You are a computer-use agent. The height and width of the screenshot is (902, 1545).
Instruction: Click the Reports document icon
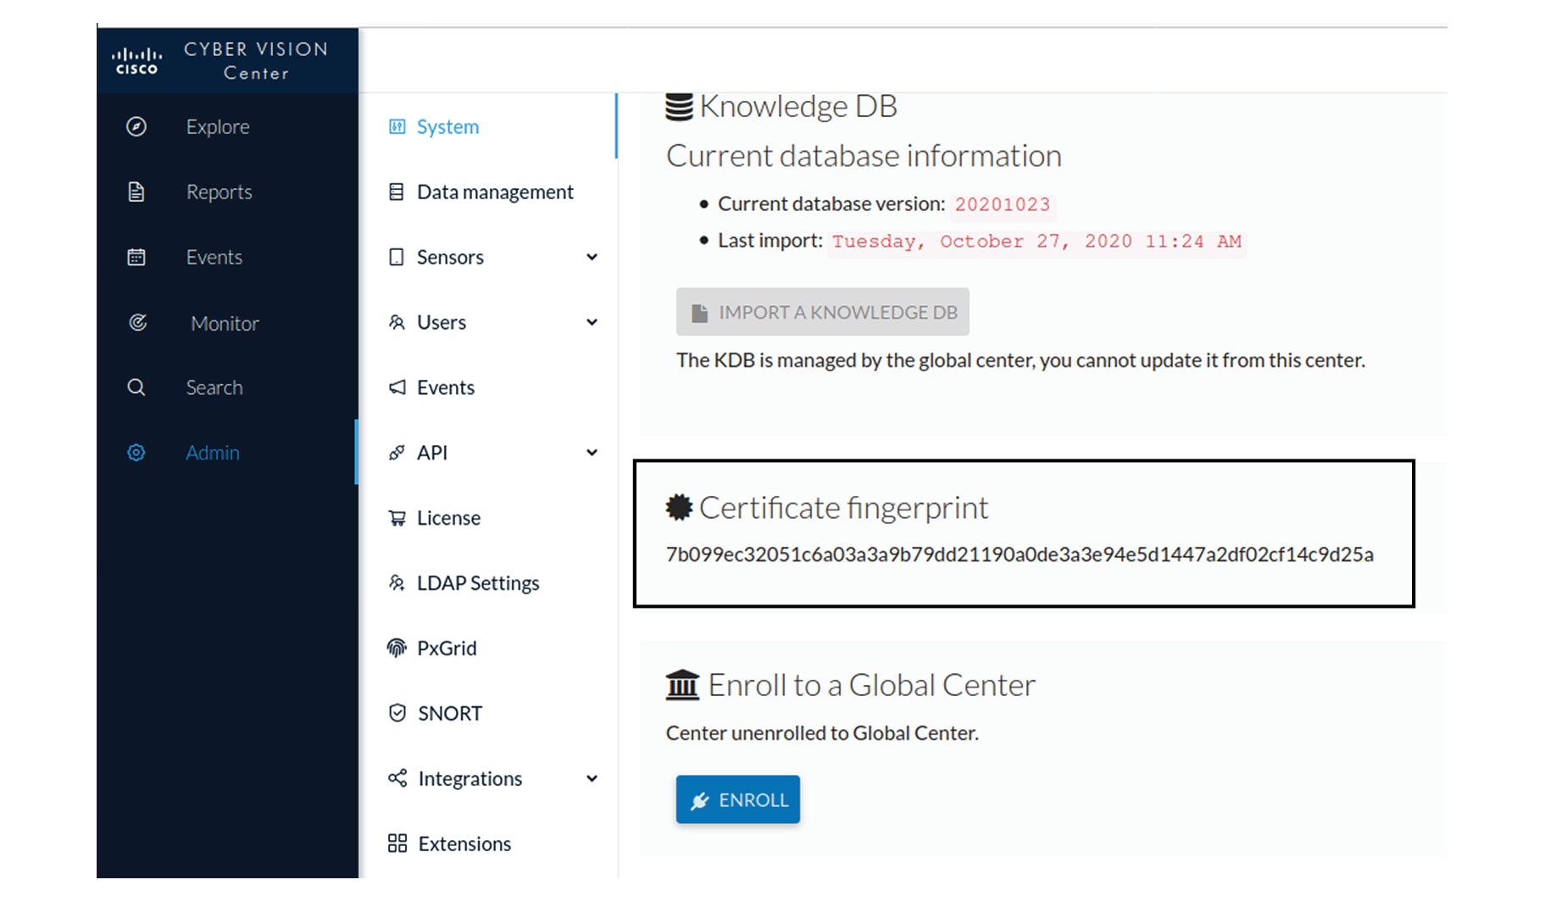point(136,192)
